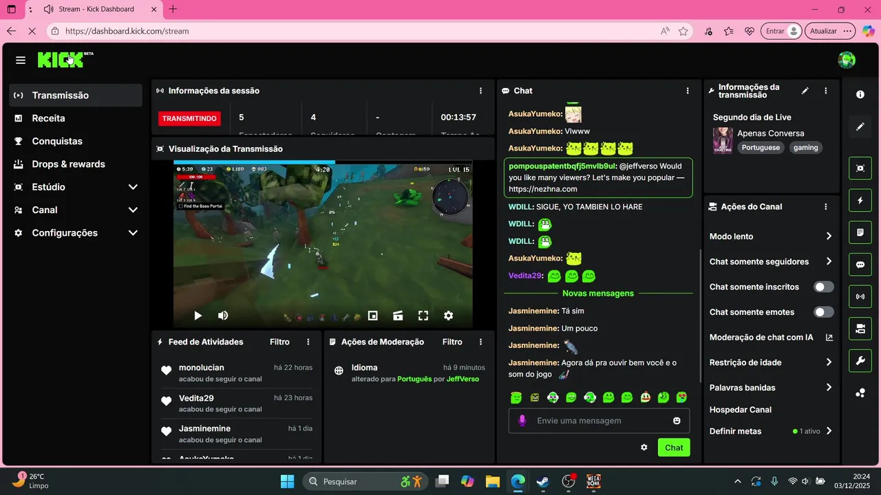Open a new browser tab
Screen dimensions: 881x495
pyautogui.click(x=173, y=9)
